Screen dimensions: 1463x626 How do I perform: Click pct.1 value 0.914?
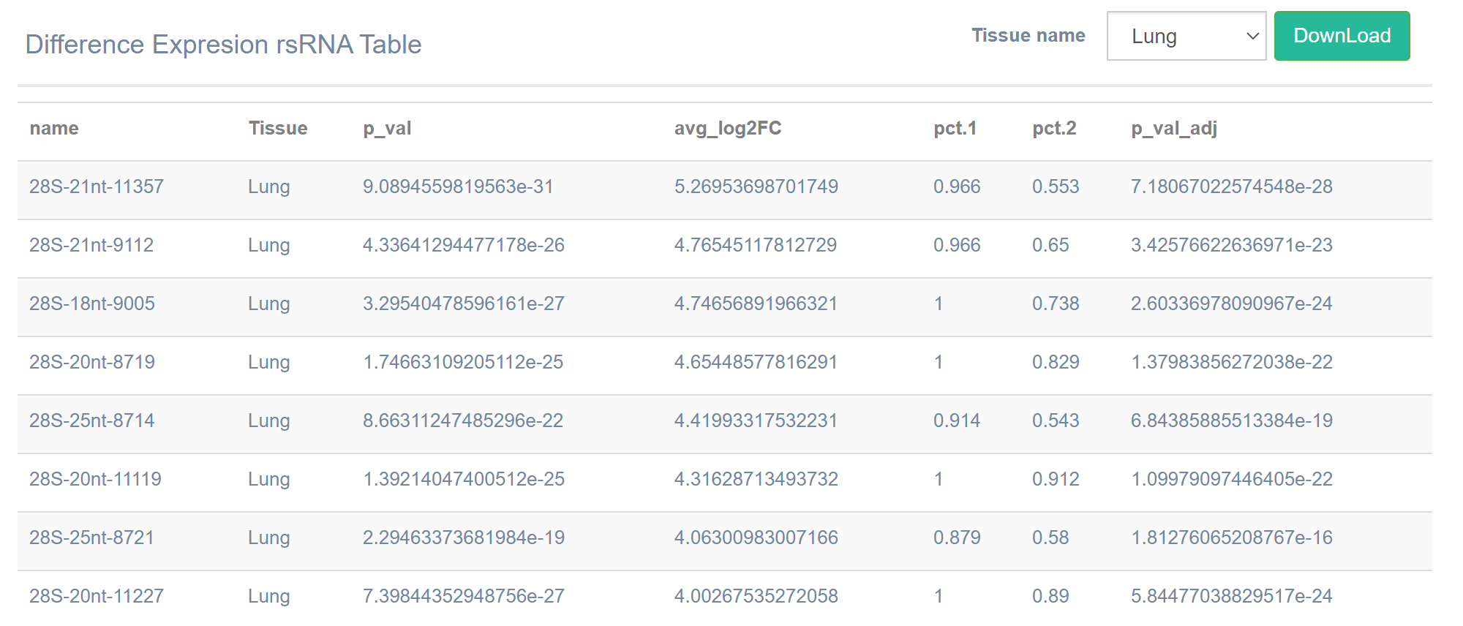(x=957, y=421)
